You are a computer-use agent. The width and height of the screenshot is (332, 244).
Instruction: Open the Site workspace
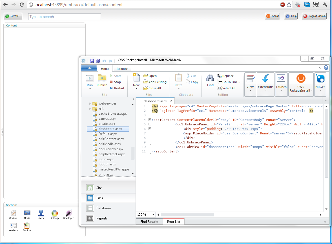(x=109, y=188)
